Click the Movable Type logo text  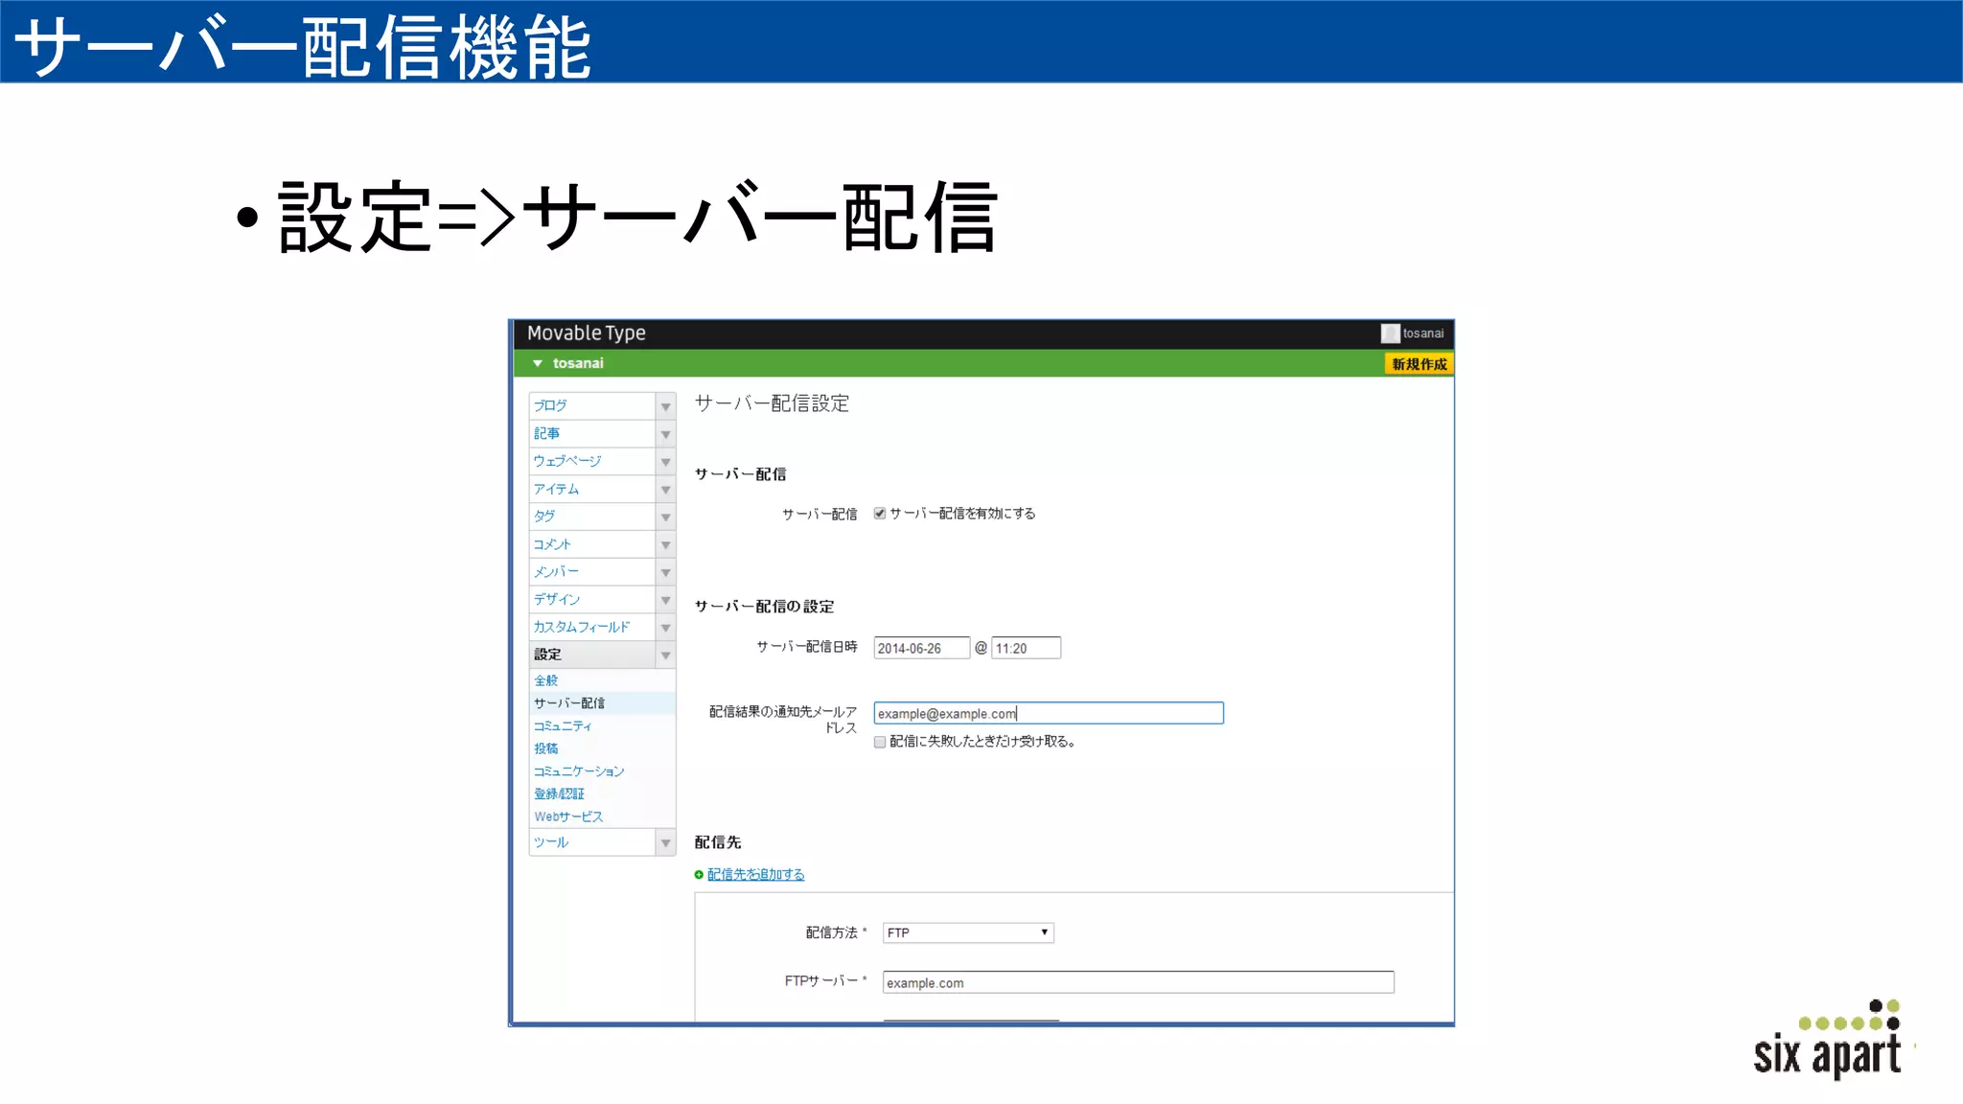(x=587, y=333)
